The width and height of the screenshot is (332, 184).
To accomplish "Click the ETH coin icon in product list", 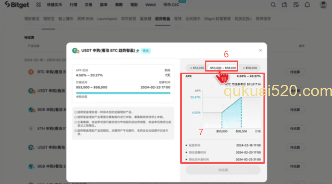I will tap(31, 128).
